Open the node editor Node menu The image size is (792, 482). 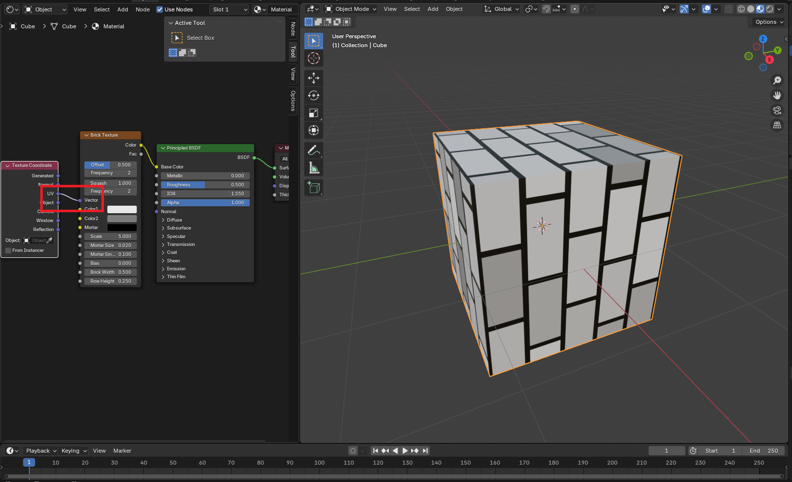click(x=143, y=9)
